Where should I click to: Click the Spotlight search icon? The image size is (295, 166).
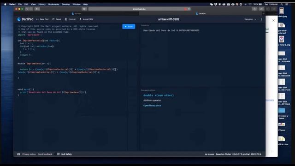click(282, 4)
